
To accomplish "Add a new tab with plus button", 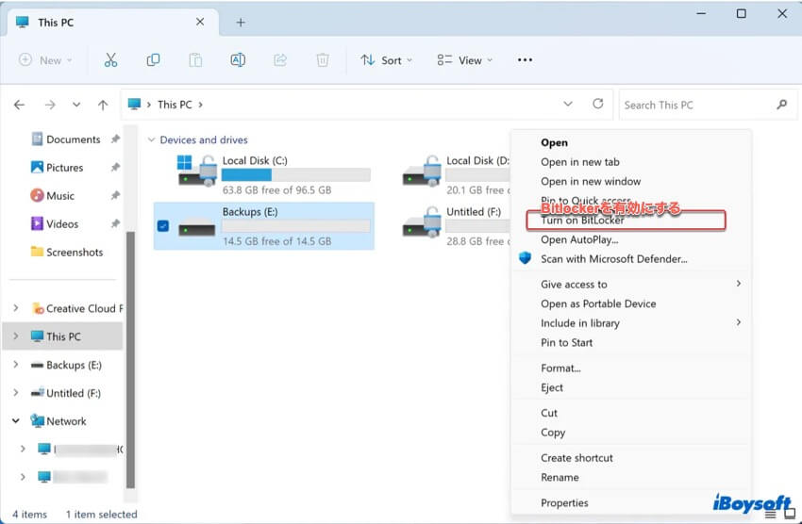I will pos(241,23).
